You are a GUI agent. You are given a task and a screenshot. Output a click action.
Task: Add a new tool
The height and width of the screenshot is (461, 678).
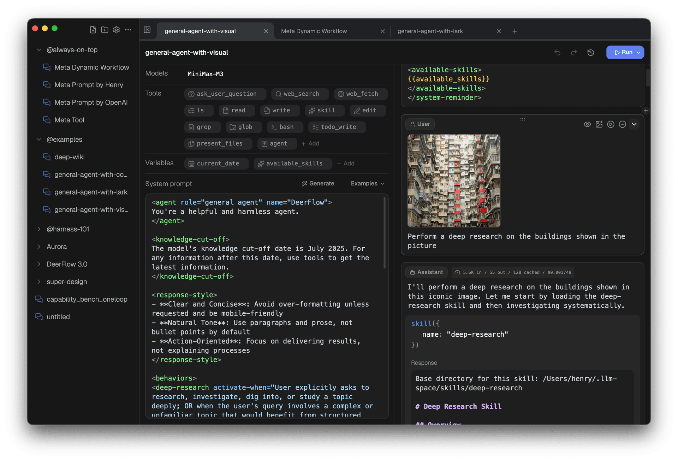click(310, 144)
